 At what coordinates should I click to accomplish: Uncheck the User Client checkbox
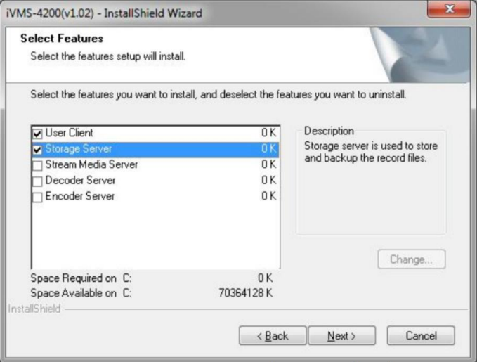37,134
